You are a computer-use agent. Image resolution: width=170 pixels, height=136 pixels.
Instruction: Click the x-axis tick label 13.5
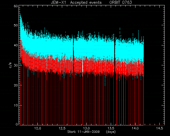tap(111, 128)
